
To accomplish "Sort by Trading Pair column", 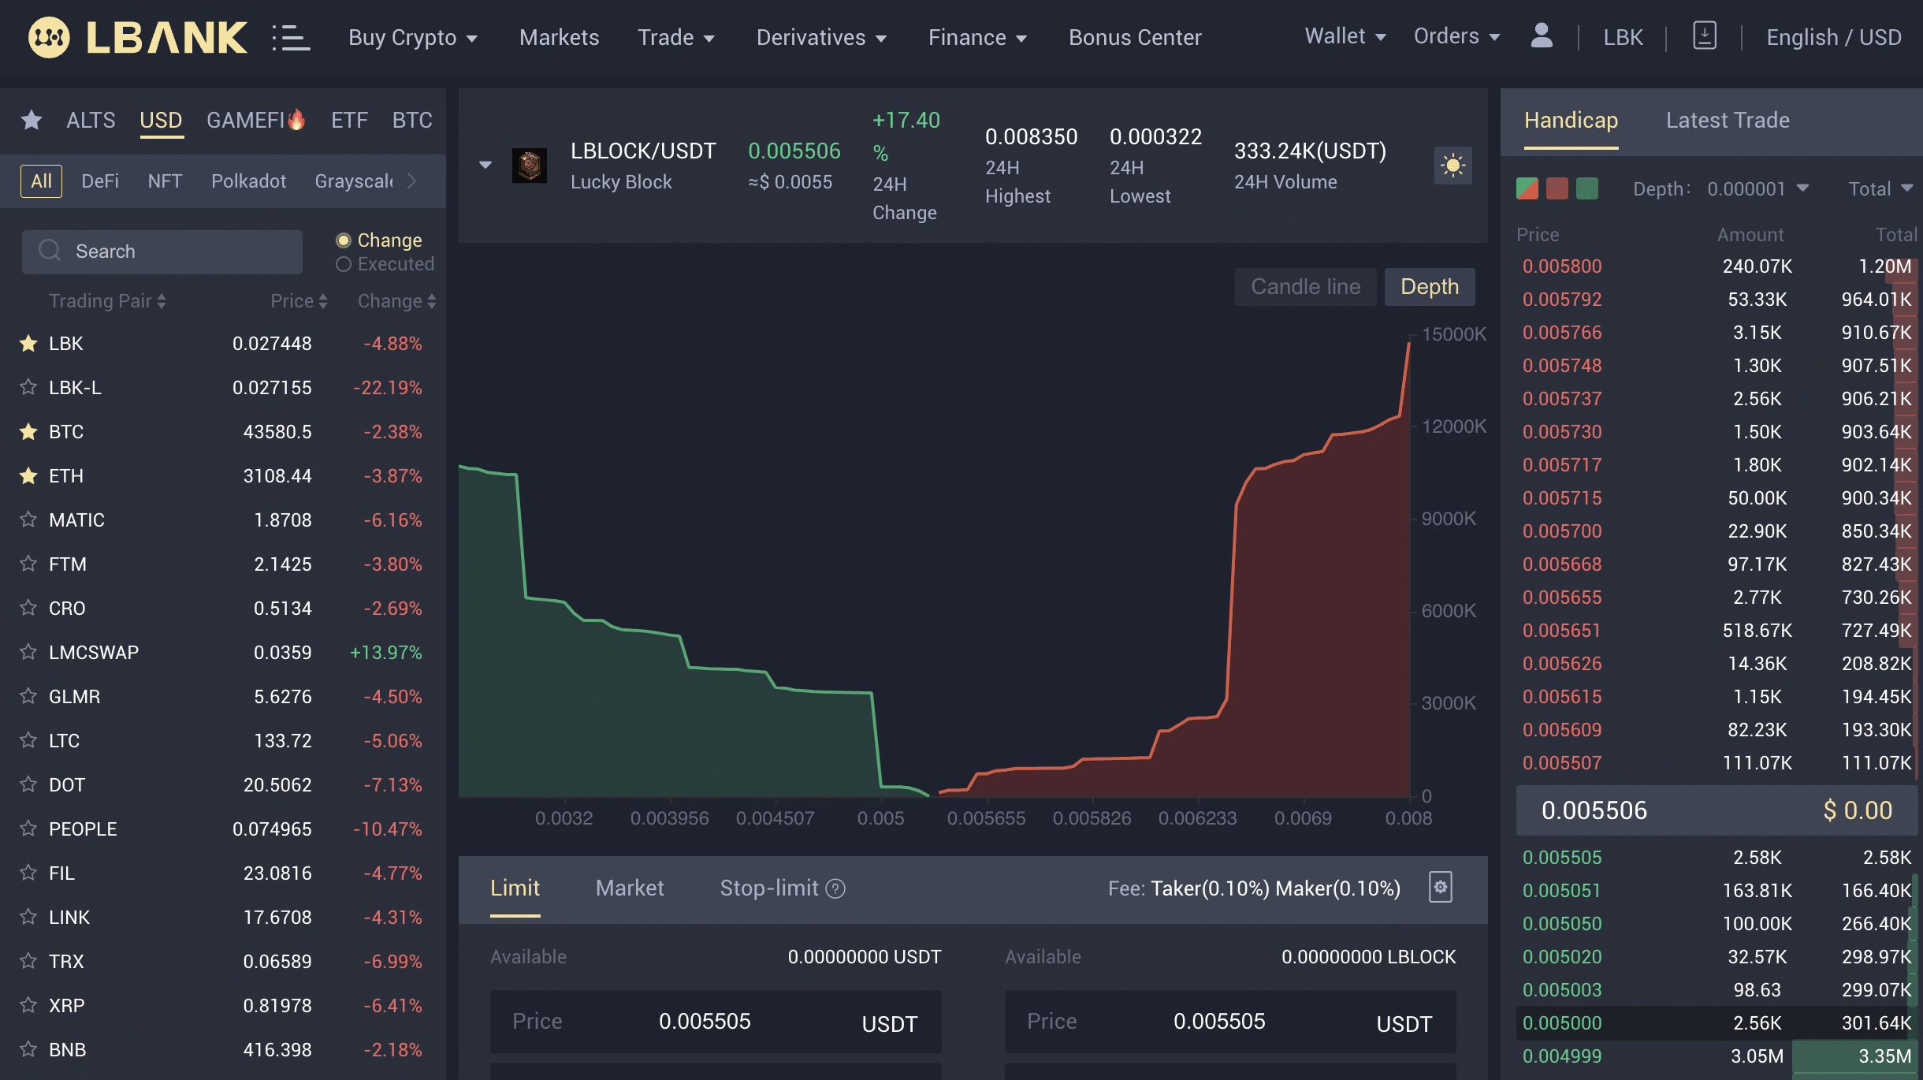I will 107,300.
